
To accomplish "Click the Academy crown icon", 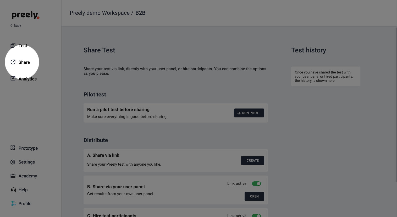I will pyautogui.click(x=13, y=176).
